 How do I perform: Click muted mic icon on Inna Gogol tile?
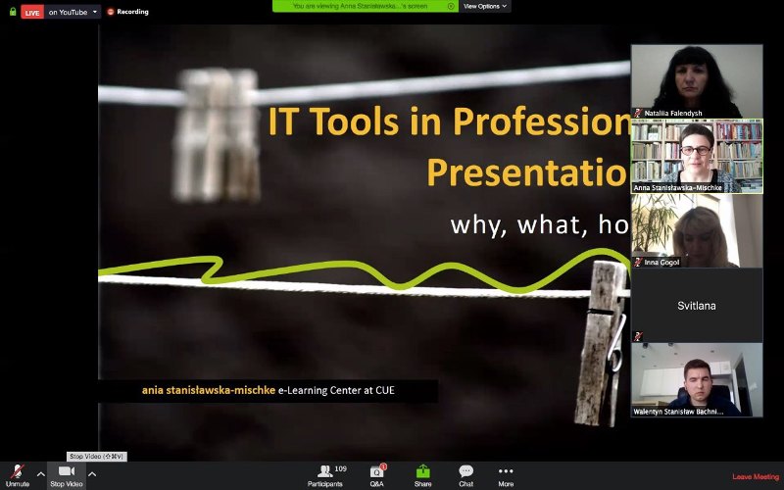[638, 262]
